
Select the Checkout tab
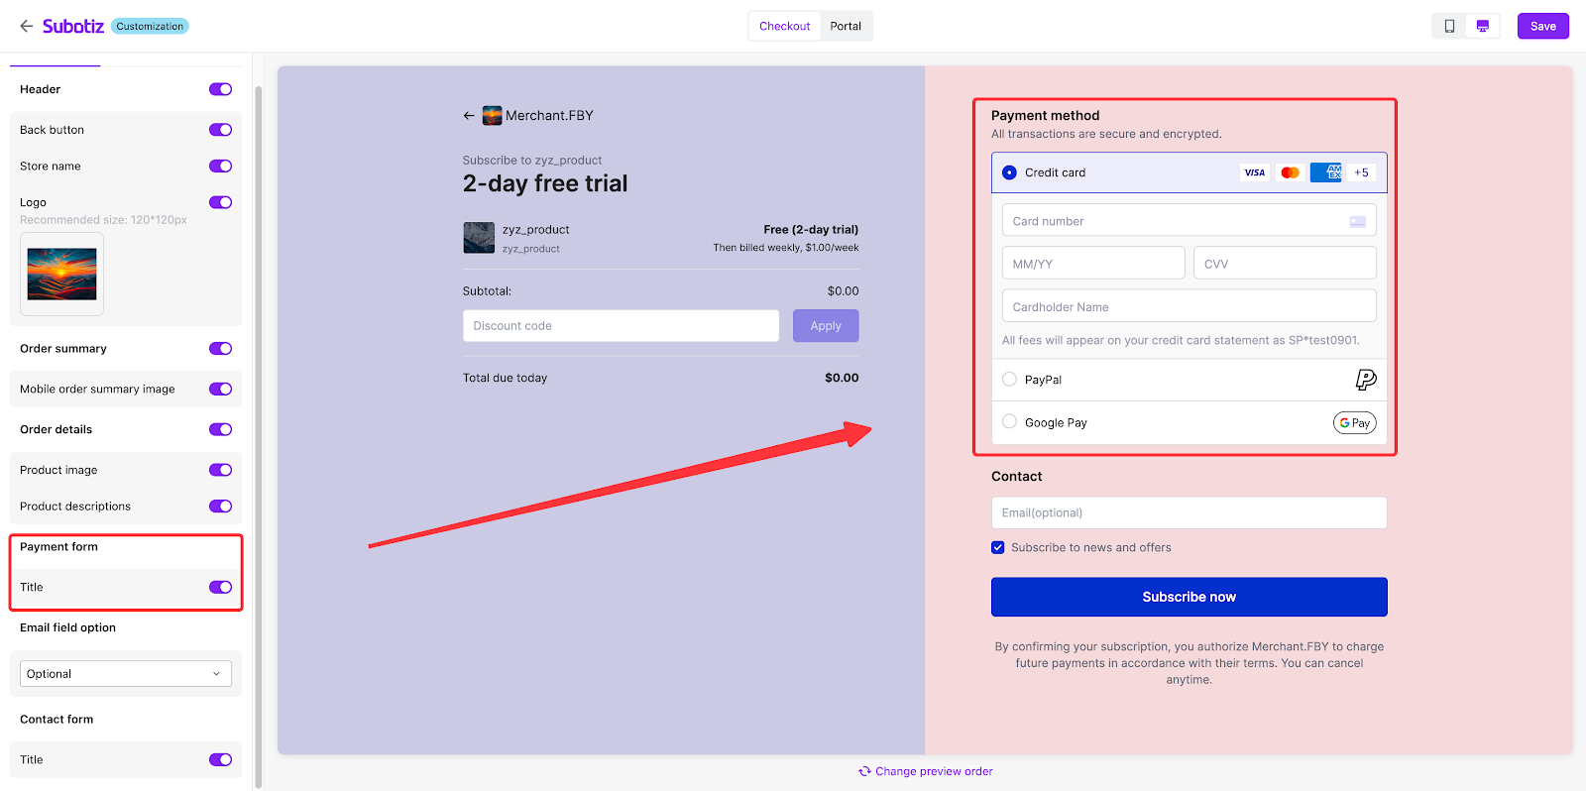click(784, 26)
